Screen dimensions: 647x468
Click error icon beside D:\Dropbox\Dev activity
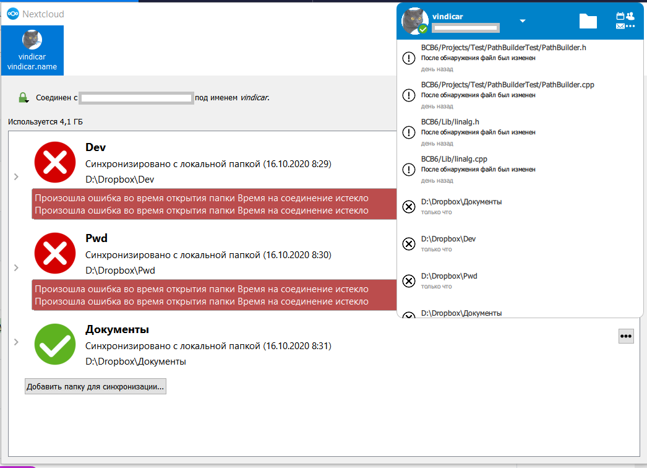408,244
